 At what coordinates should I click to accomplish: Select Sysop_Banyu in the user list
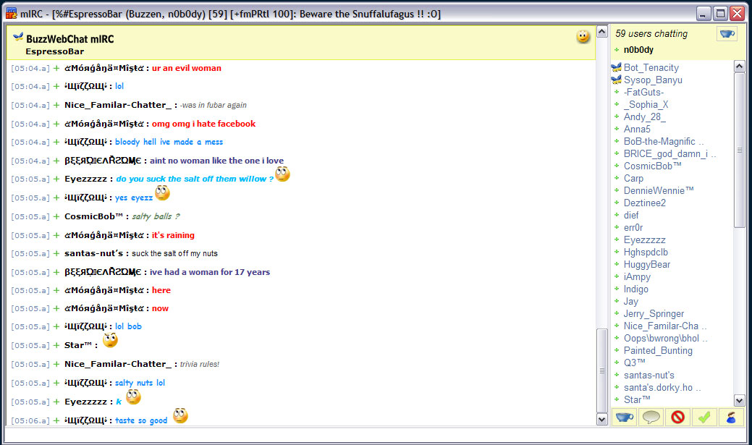653,80
